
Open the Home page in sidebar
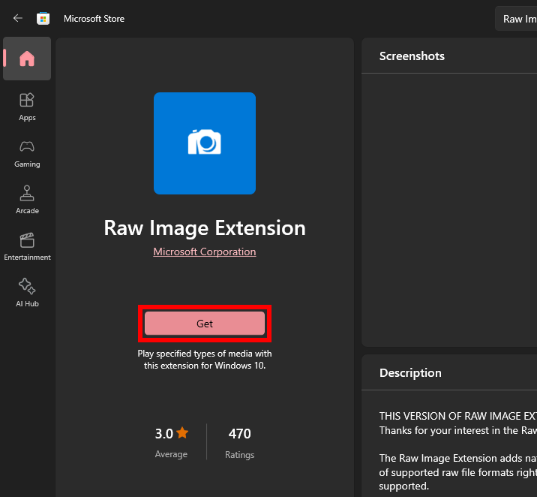27,59
